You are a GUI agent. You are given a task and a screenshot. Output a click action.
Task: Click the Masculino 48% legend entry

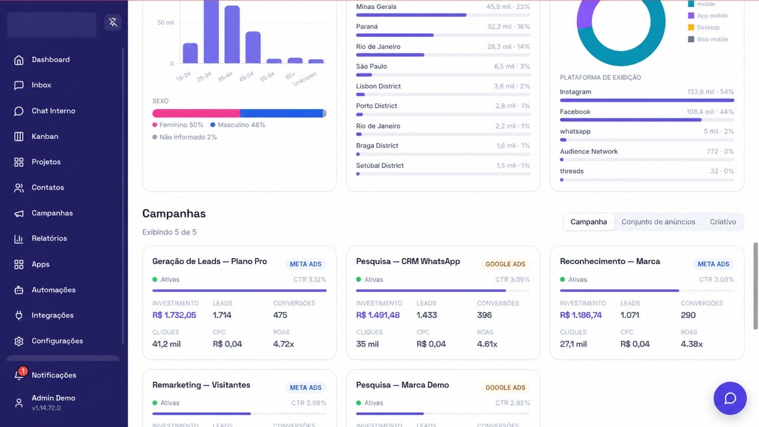(238, 125)
